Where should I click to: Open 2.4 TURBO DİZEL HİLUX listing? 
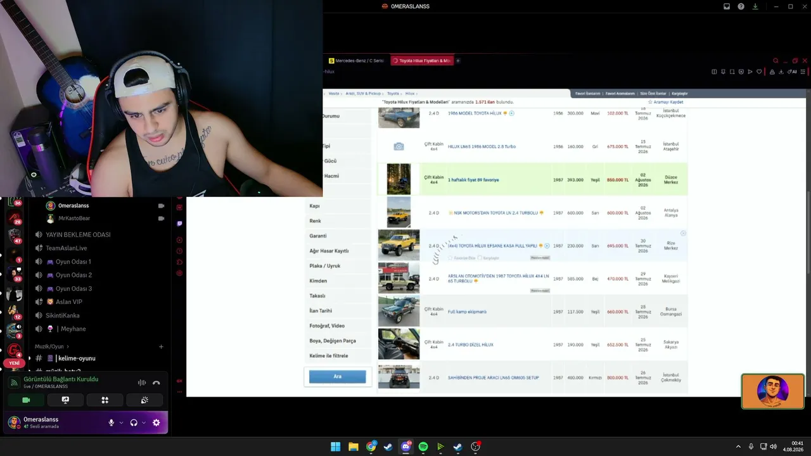(x=470, y=345)
